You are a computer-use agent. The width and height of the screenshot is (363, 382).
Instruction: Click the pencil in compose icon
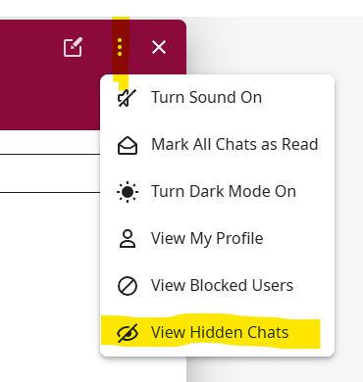click(x=76, y=44)
